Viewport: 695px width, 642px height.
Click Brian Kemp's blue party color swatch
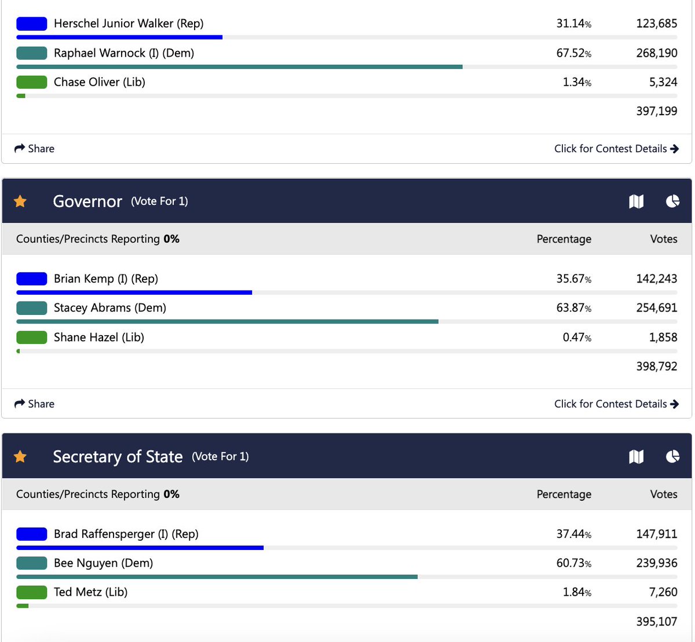(31, 278)
